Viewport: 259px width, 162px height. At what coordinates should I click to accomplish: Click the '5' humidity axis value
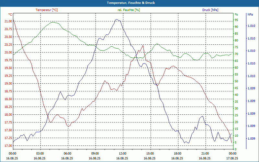pyautogui.click(x=236, y=143)
